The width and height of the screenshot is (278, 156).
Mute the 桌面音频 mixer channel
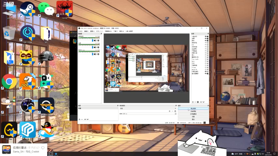coord(95,41)
